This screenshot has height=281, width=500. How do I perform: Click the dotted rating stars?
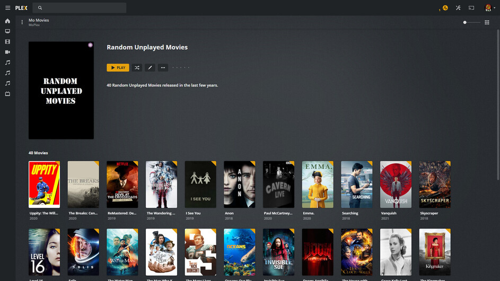pos(181,68)
